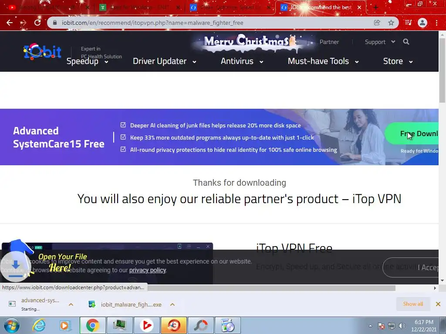Viewport: 446px width, 334px height.
Task: Close the downloads bar
Action: [438, 304]
